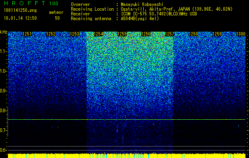
Task: Click the Receiving antenna field label
Action: click(x=91, y=19)
